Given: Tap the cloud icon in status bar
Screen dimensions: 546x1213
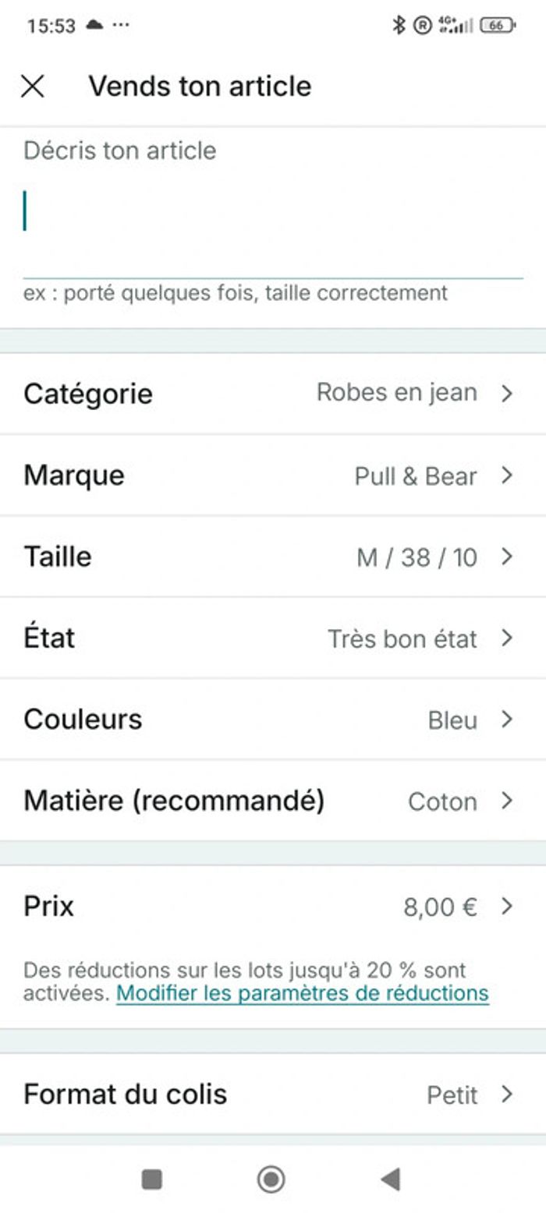Looking at the screenshot, I should (x=94, y=24).
